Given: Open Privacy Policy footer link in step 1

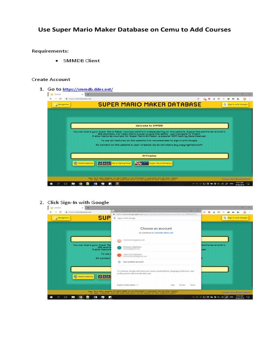Looking at the screenshot, I should pos(229,179).
